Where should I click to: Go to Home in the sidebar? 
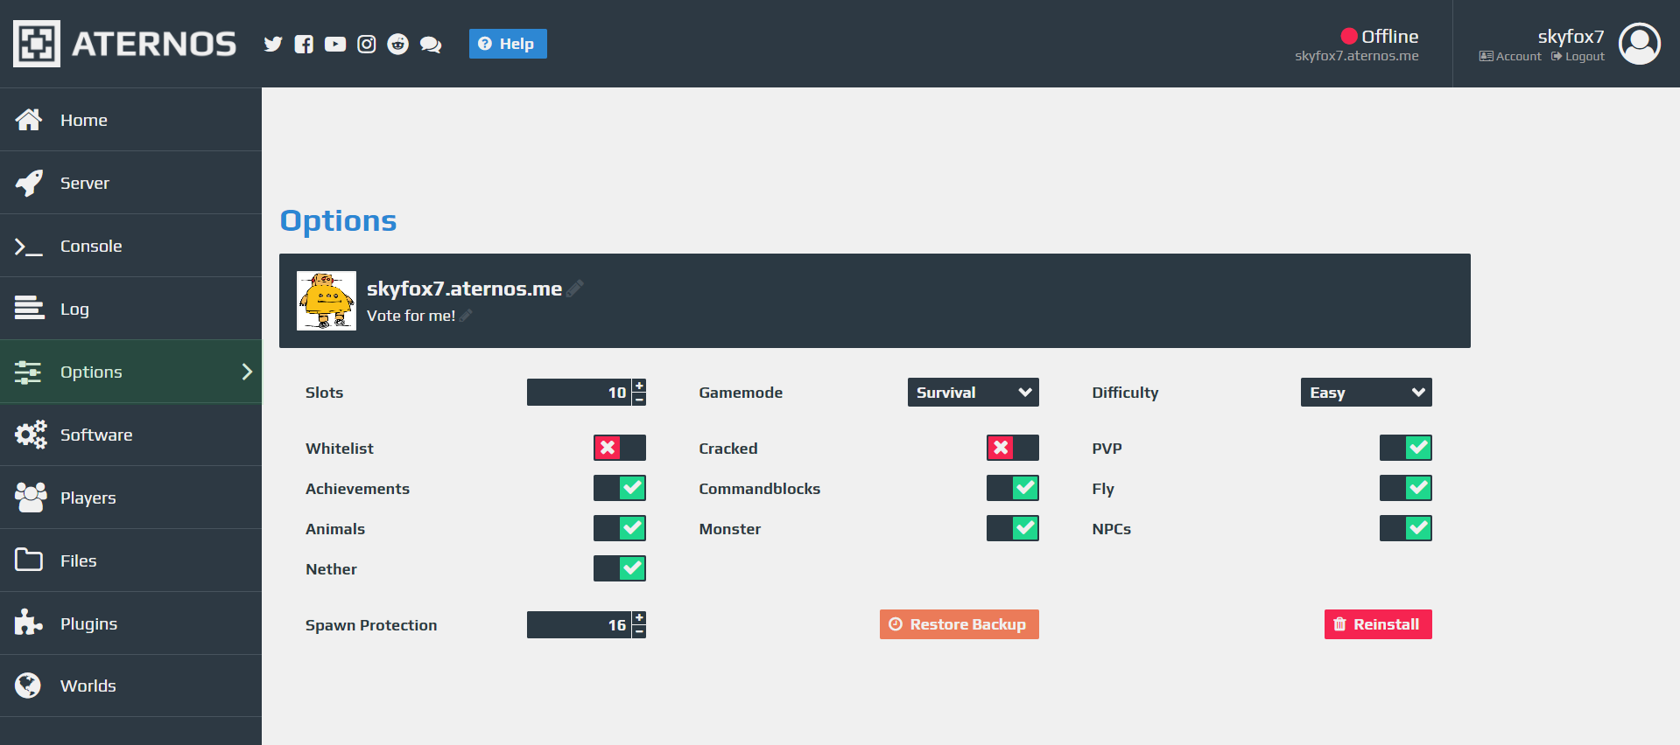130,120
